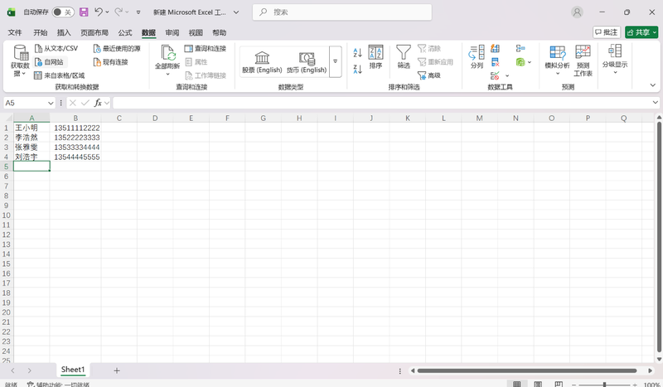Click the Flash Fill icon in Data Tools
Image resolution: width=663 pixels, height=387 pixels.
coord(495,48)
